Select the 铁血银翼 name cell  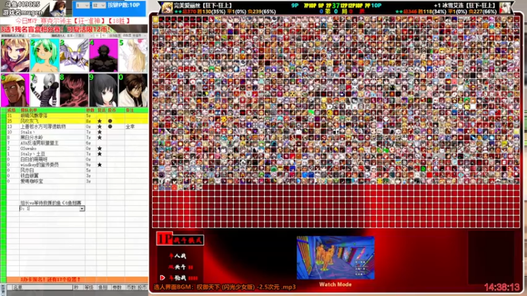pos(53,176)
